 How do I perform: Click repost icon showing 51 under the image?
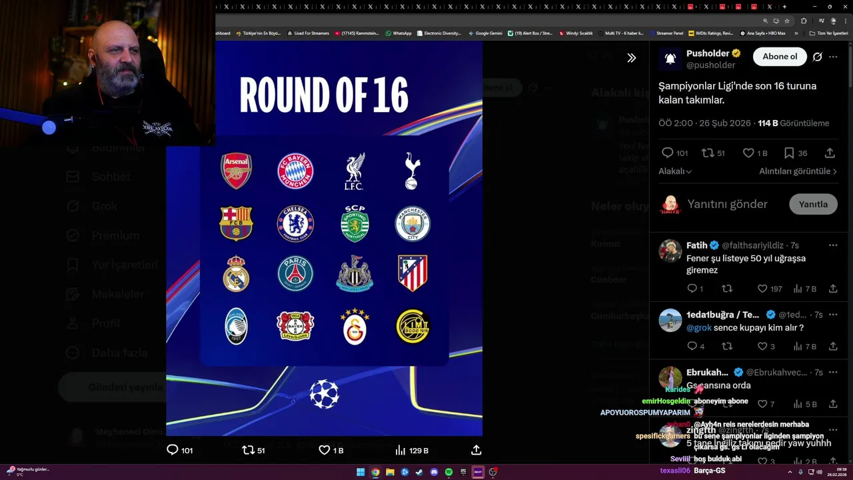[x=248, y=450]
